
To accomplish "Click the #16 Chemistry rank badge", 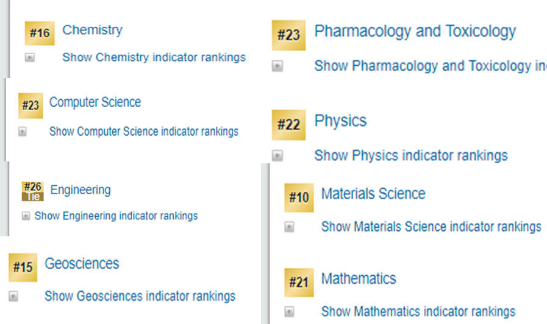I will [40, 33].
